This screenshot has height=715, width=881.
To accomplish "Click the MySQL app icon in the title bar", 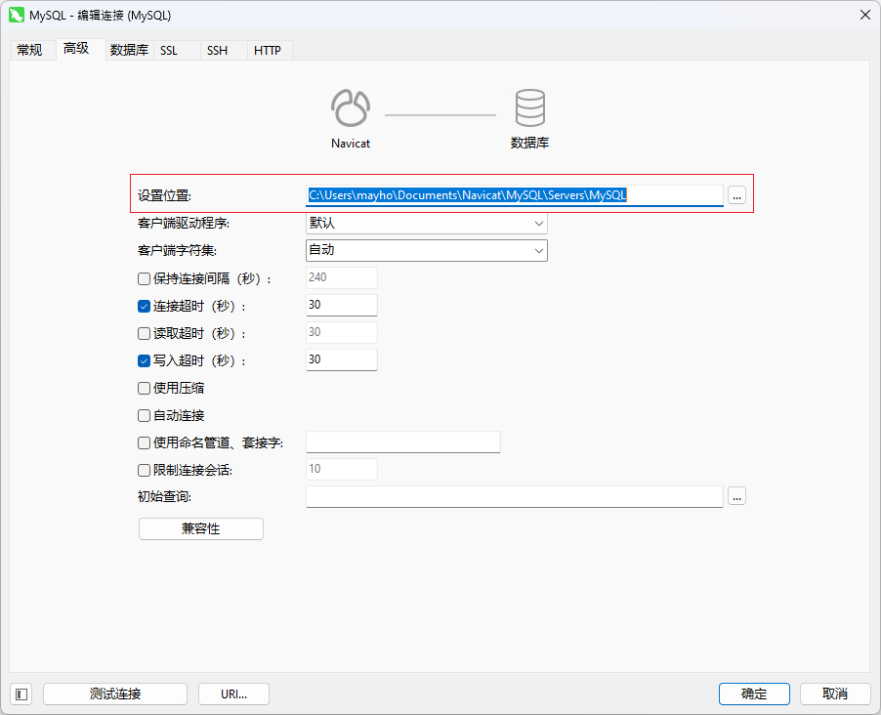I will point(17,15).
